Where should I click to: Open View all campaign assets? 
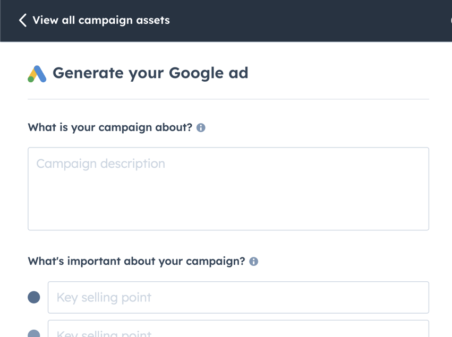pyautogui.click(x=100, y=20)
